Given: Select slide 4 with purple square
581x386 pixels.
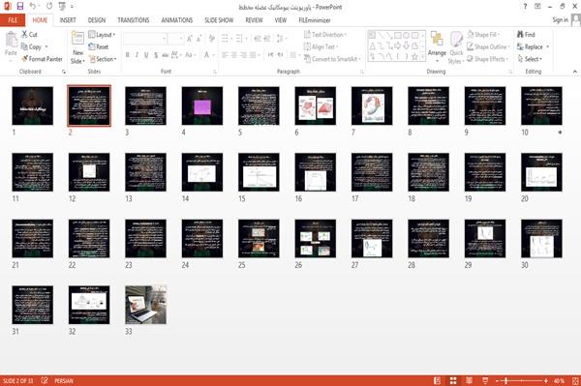Looking at the screenshot, I should 202,105.
